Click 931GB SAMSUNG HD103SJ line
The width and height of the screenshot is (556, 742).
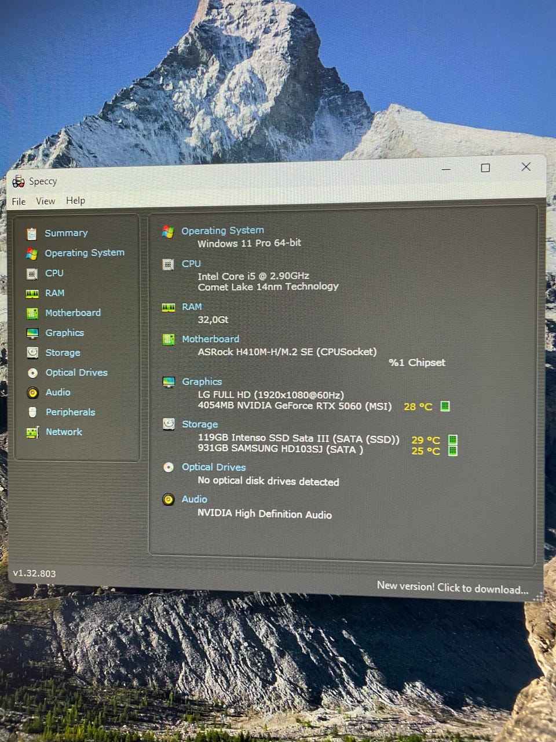pyautogui.click(x=280, y=449)
